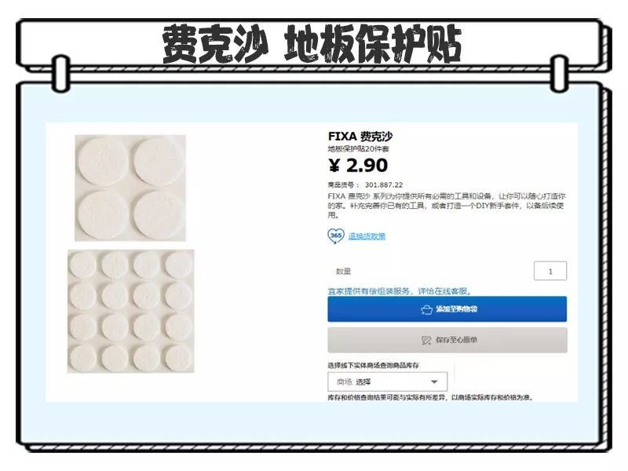This screenshot has height=471, width=628.
Task: Open the assembly service online support link
Action: pos(400,291)
